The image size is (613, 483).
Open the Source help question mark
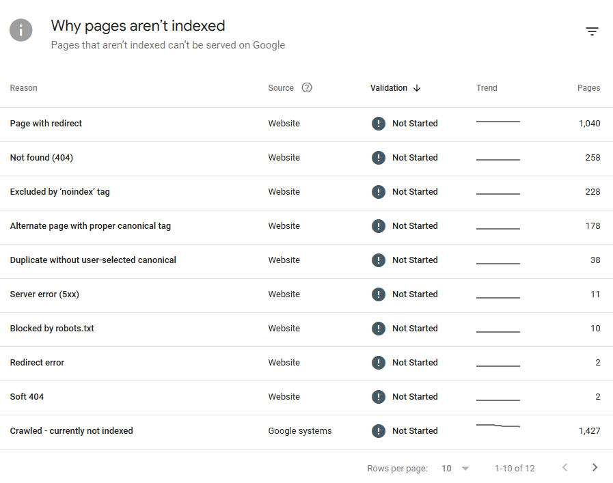(307, 87)
